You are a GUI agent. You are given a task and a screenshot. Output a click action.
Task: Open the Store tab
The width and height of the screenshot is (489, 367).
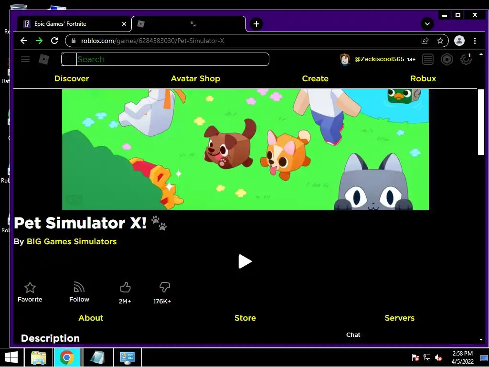pyautogui.click(x=245, y=318)
